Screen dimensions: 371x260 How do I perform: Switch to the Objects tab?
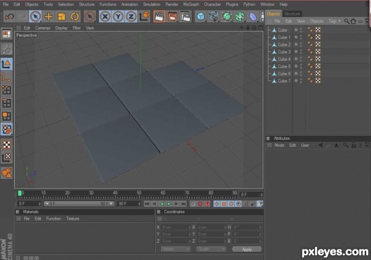click(x=273, y=14)
